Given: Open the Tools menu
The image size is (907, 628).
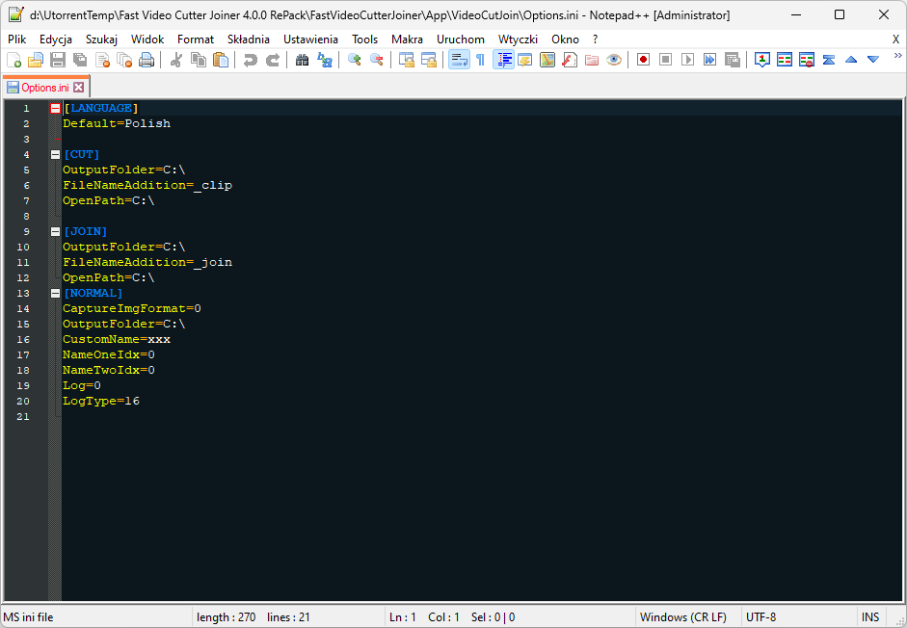Looking at the screenshot, I should (x=364, y=39).
